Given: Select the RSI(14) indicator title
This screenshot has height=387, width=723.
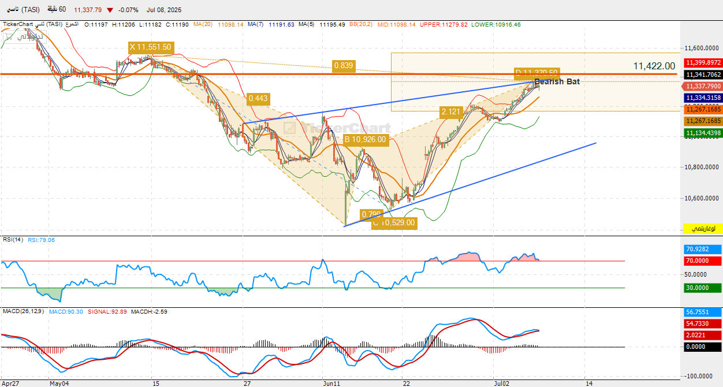Looking at the screenshot, I should tap(13, 240).
